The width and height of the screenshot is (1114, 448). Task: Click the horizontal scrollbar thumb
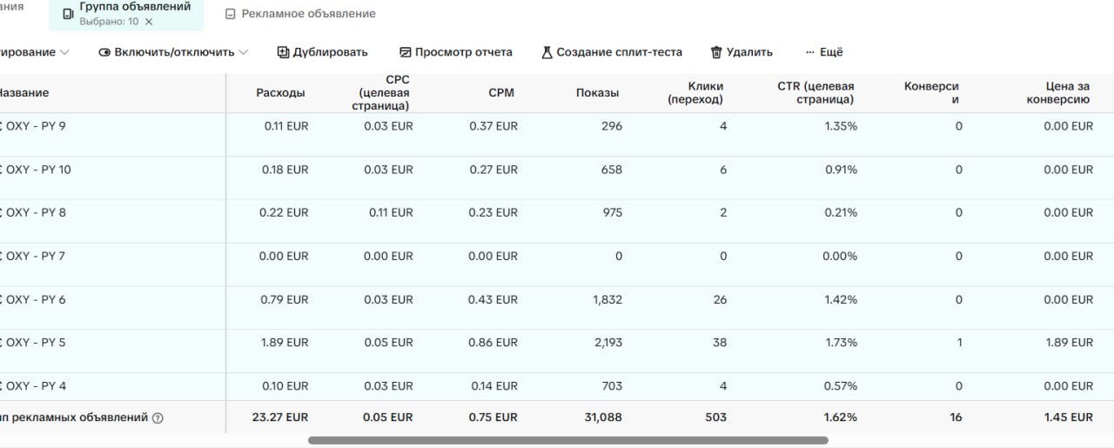pyautogui.click(x=568, y=440)
